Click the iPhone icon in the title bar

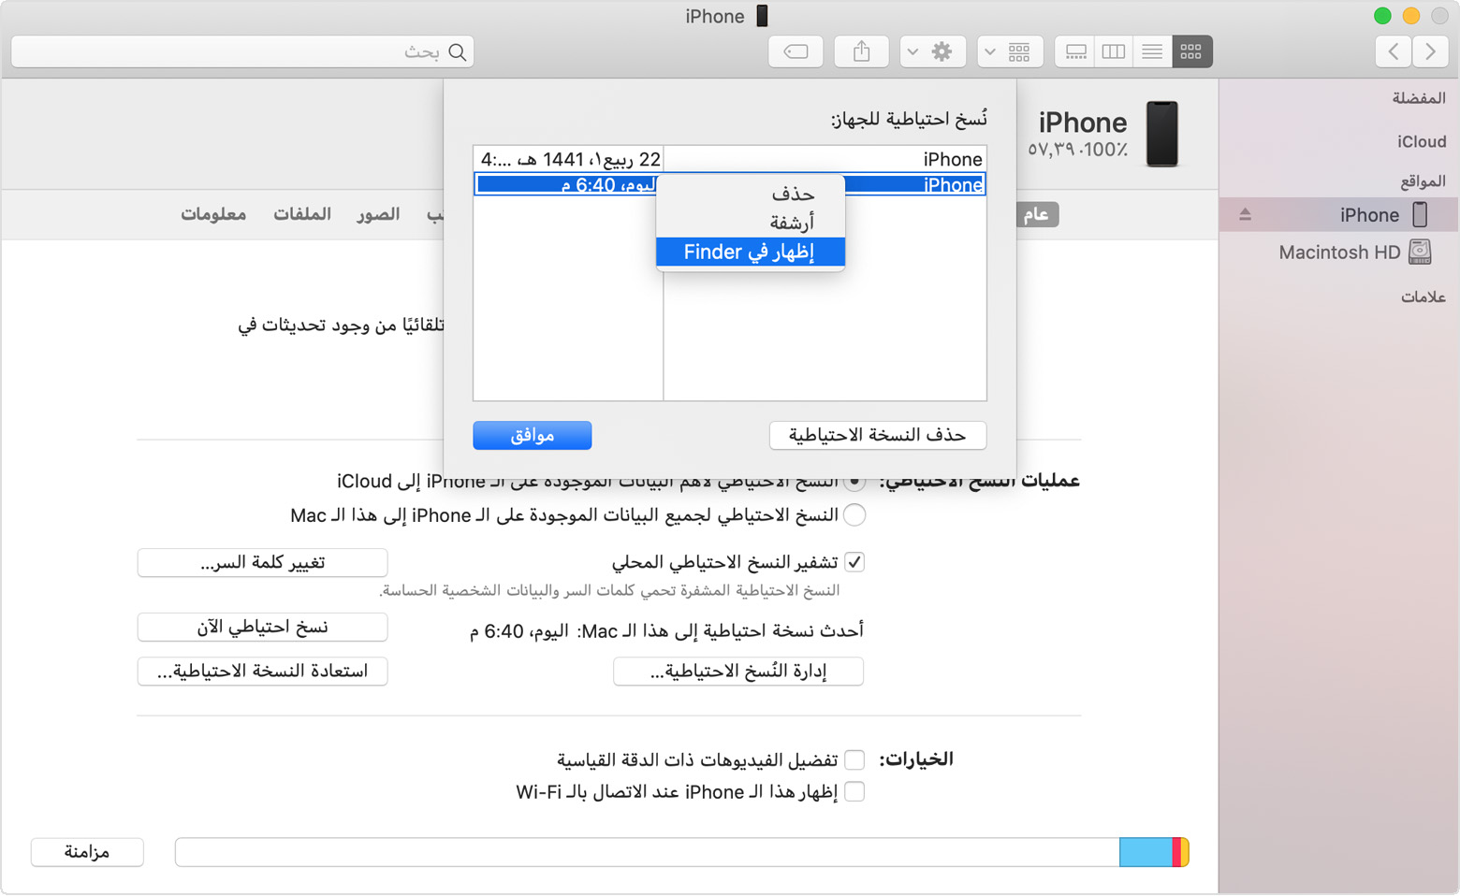pos(762,16)
